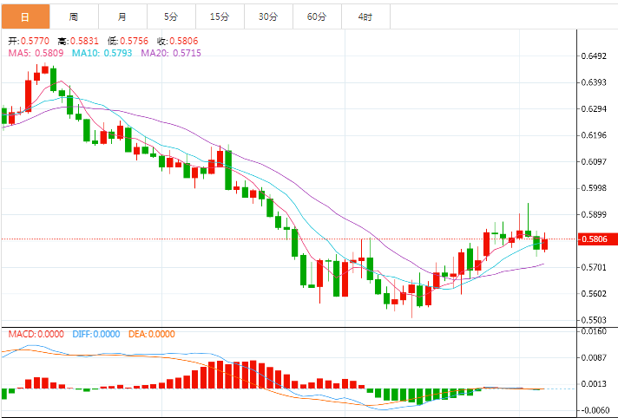Click the red 0.5806 current price tag

click(597, 239)
